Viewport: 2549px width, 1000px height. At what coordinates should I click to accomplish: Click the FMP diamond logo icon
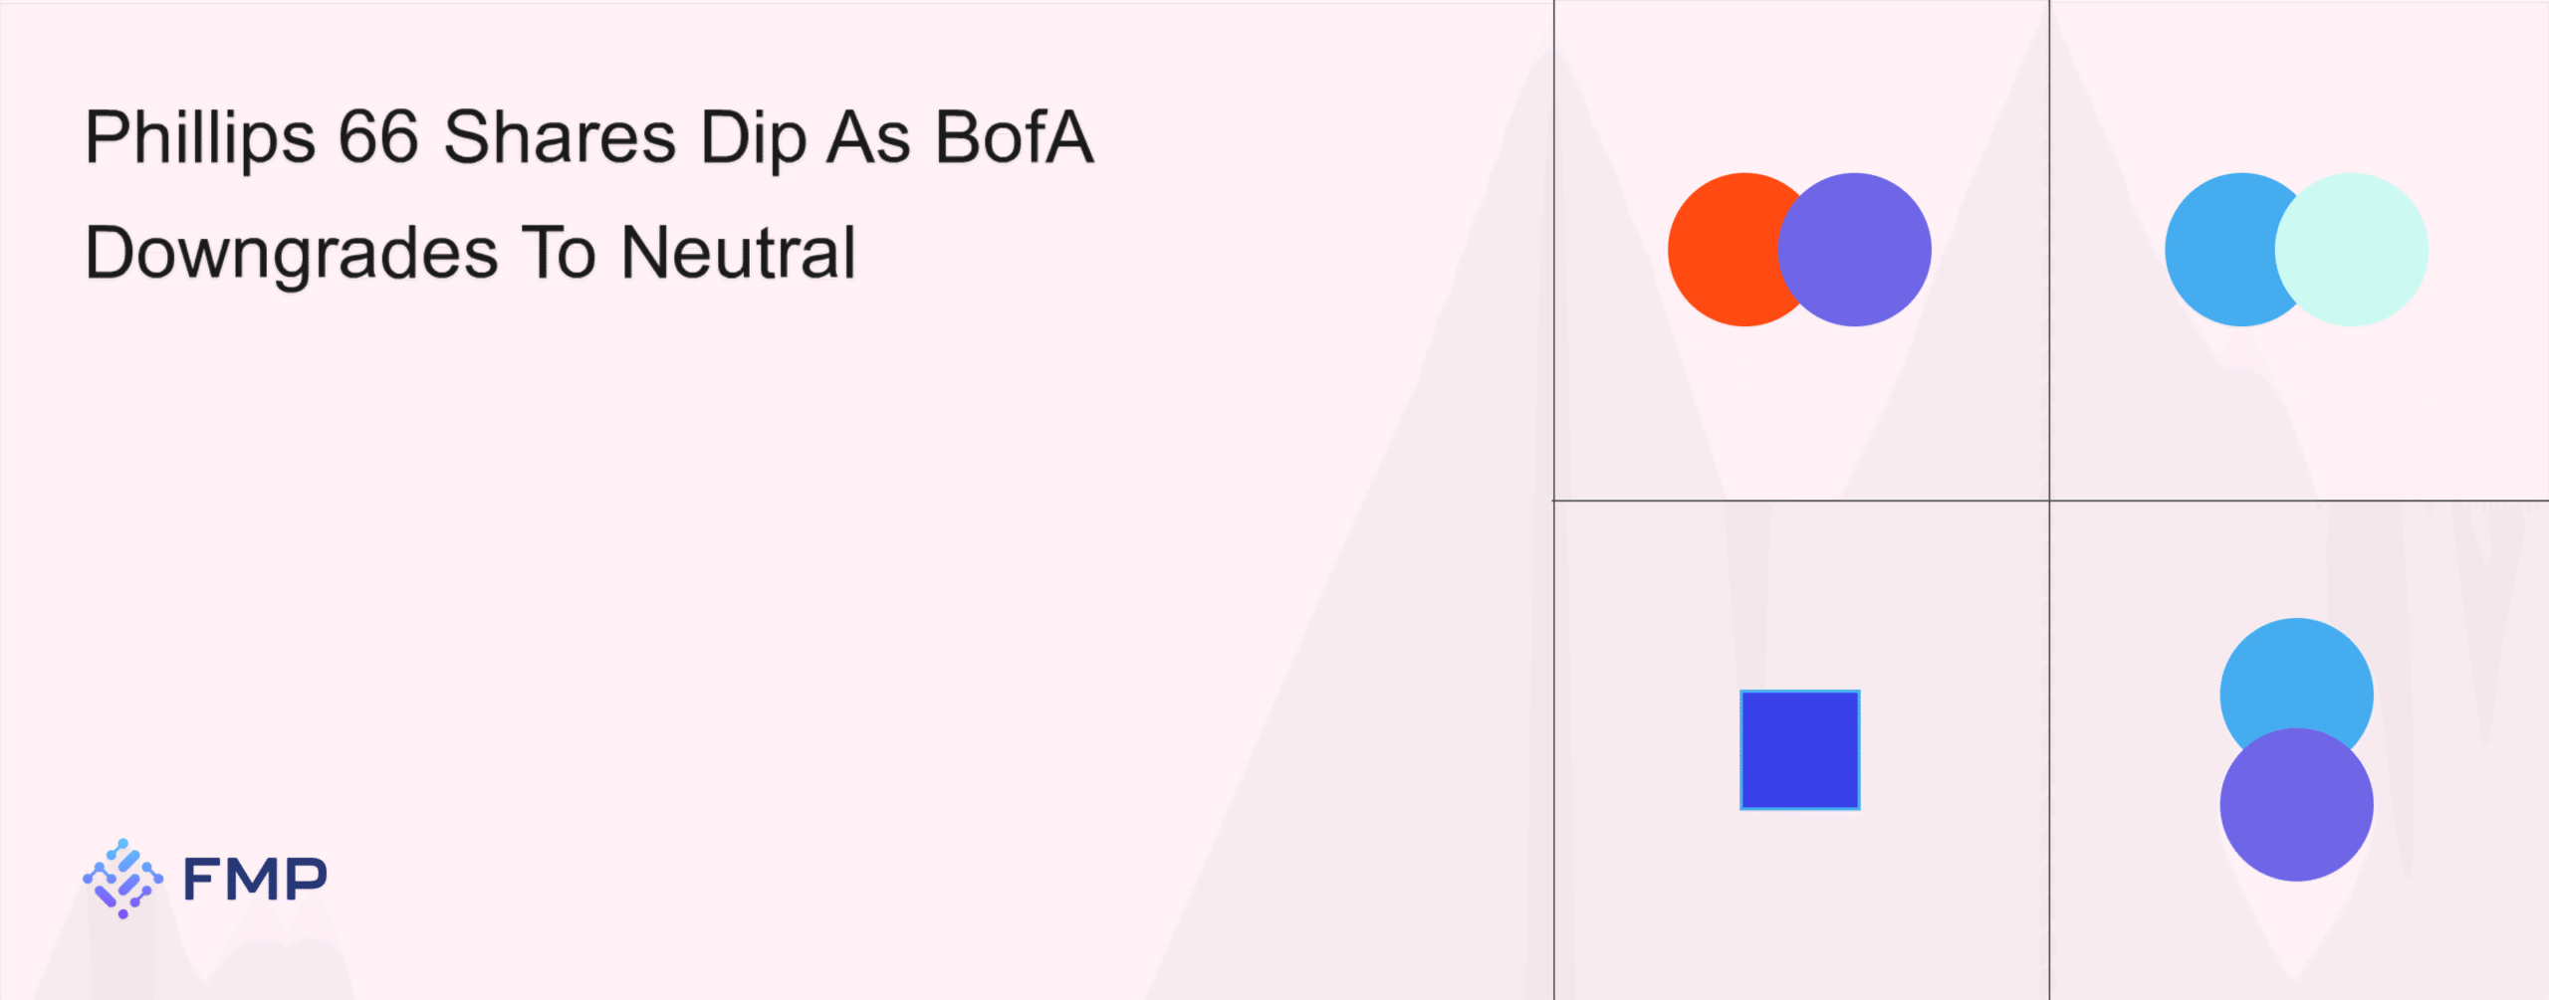[x=122, y=878]
